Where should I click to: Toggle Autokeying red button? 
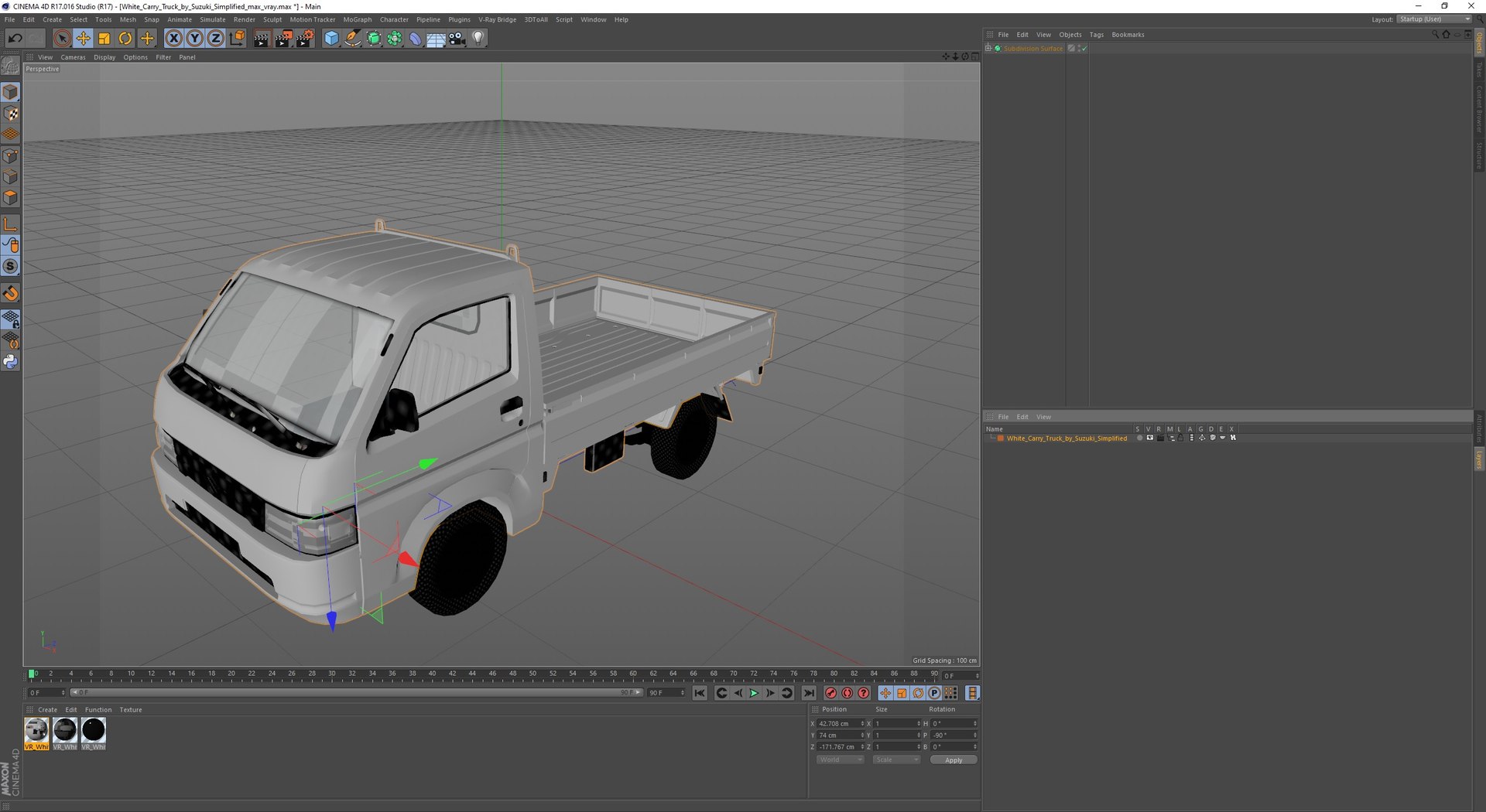(847, 693)
